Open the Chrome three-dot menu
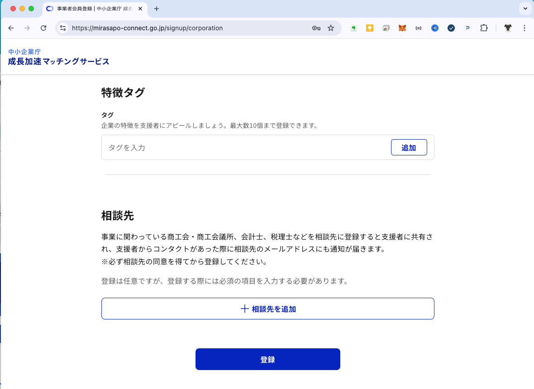The width and height of the screenshot is (534, 389). click(x=524, y=28)
